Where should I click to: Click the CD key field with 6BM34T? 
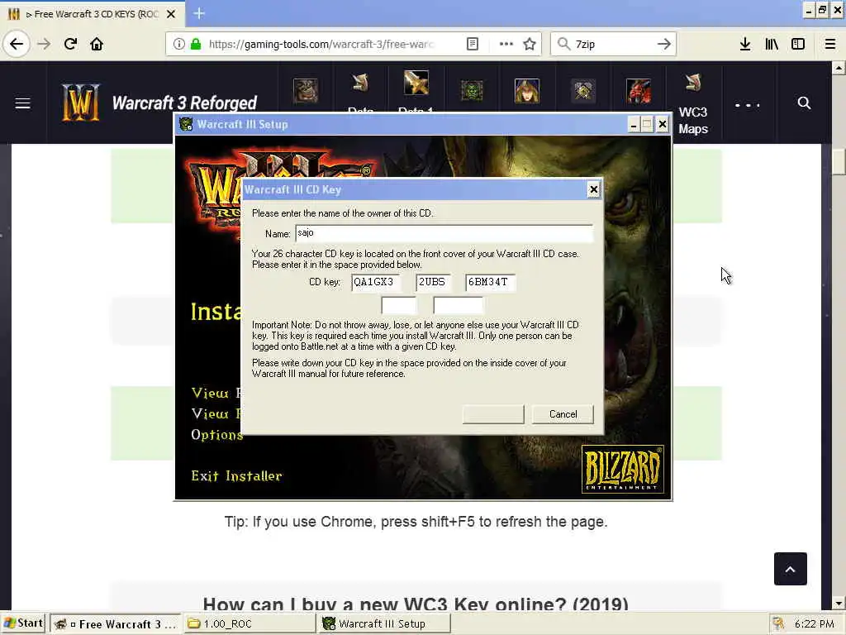(x=491, y=283)
